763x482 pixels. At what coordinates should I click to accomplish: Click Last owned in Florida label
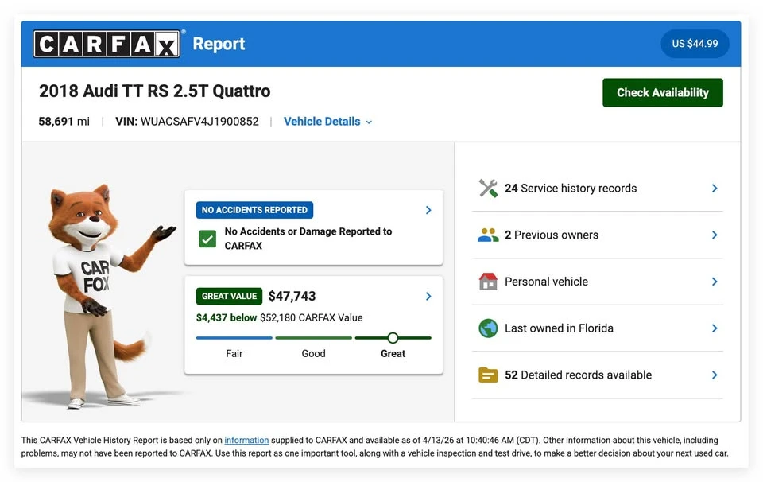point(559,328)
